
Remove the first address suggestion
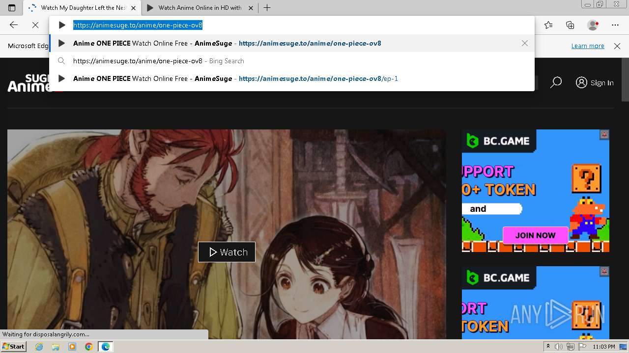tap(525, 43)
